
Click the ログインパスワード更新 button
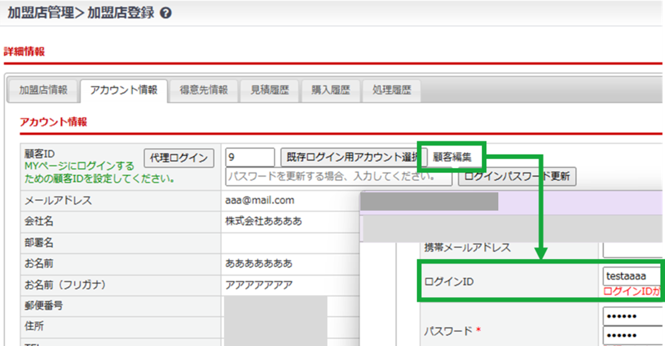tap(517, 177)
